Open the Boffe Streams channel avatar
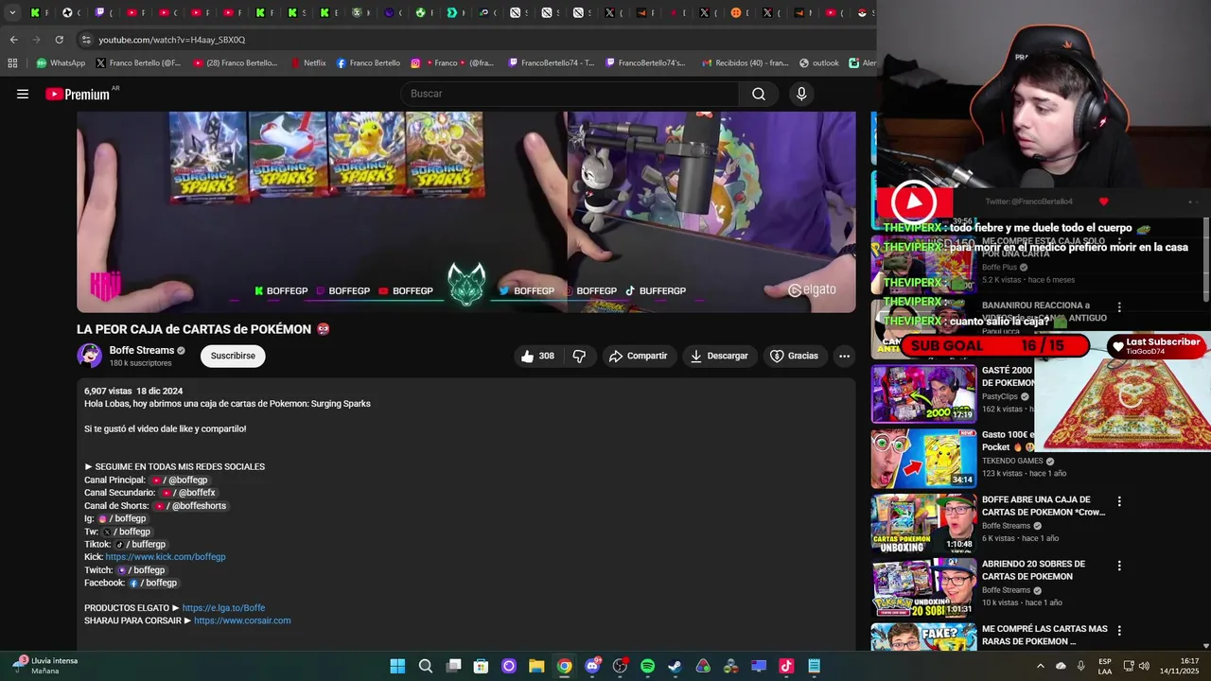1211x681 pixels. coord(90,356)
